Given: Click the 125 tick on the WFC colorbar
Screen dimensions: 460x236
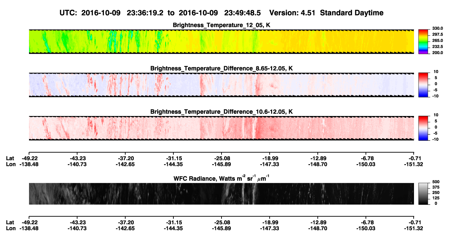Looking at the screenshot, I should coord(437,198).
